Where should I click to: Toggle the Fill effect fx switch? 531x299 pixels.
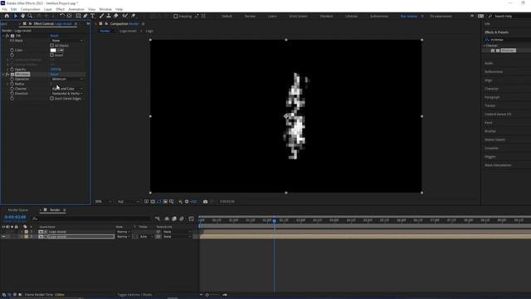[x=7, y=36]
